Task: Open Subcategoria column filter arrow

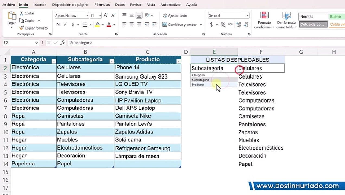Action: (111, 61)
